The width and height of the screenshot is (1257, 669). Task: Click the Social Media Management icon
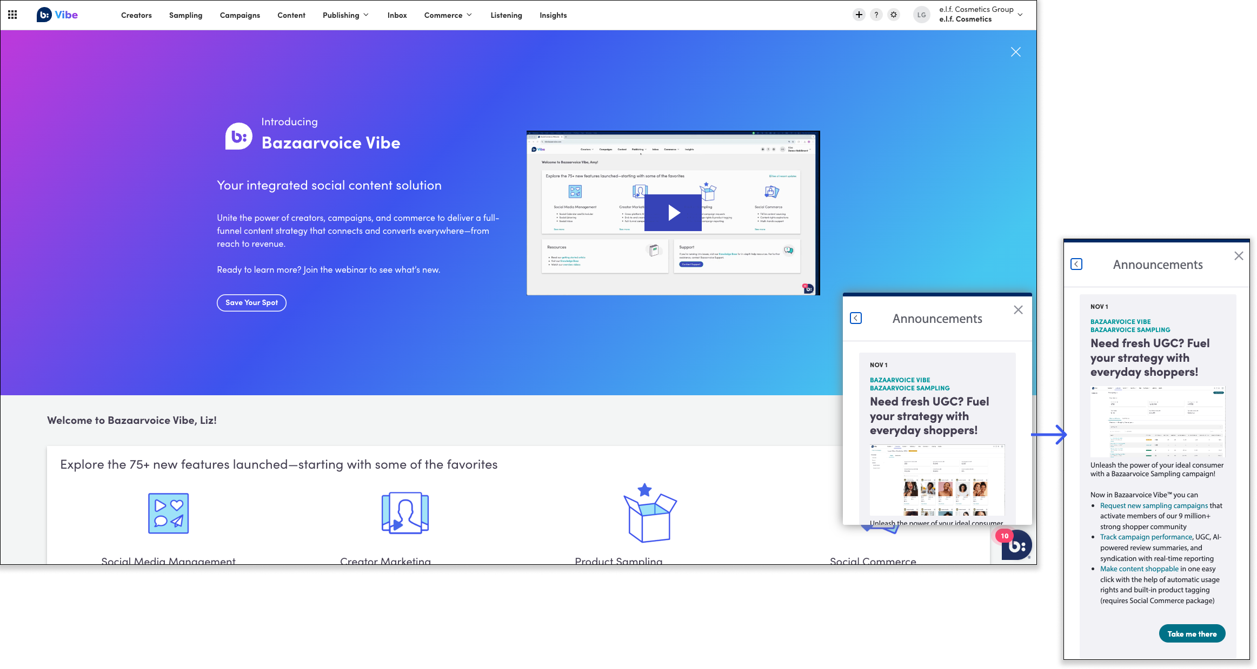point(168,513)
